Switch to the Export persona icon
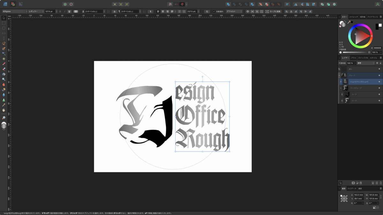The image size is (383, 215). click(x=21, y=4)
